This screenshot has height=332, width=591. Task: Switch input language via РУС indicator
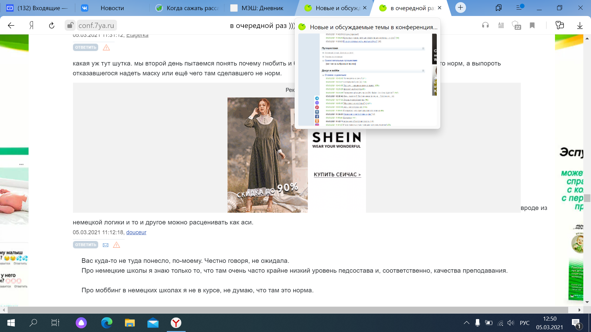click(x=525, y=323)
